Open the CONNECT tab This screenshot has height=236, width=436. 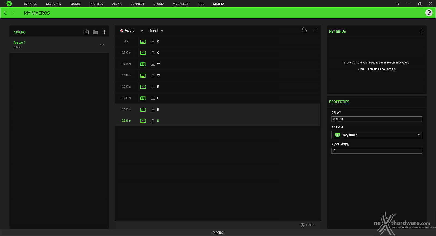pyautogui.click(x=137, y=4)
